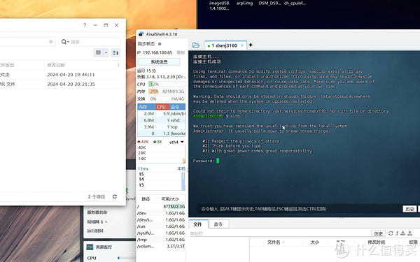Switch to the 文件 bottom tab
This screenshot has height=262, width=420.
click(197, 224)
